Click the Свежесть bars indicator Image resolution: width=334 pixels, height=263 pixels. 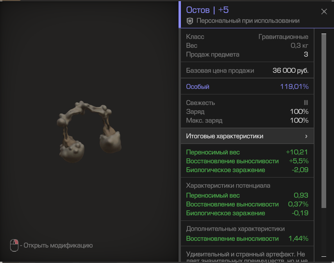pyautogui.click(x=306, y=103)
